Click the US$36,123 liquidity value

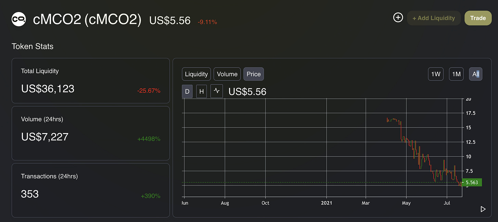(48, 89)
